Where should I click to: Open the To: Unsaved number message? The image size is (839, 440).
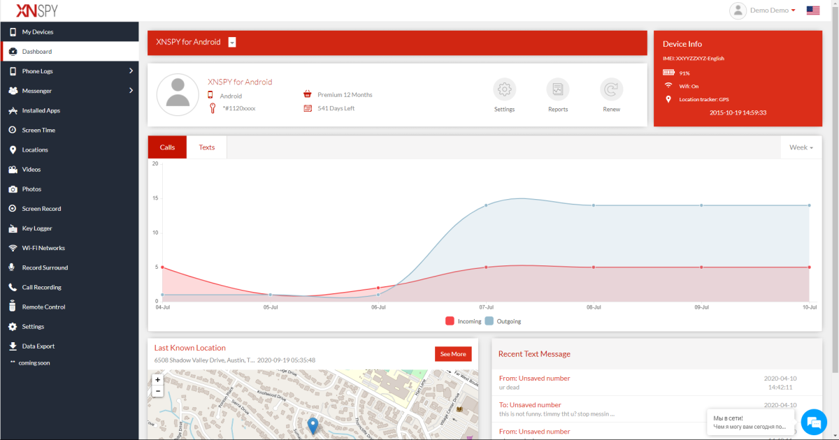[530, 404]
